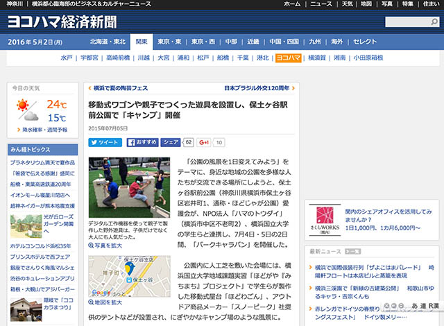Open the 千葉 local edition link
The height and width of the screenshot is (326, 444).
pyautogui.click(x=243, y=58)
